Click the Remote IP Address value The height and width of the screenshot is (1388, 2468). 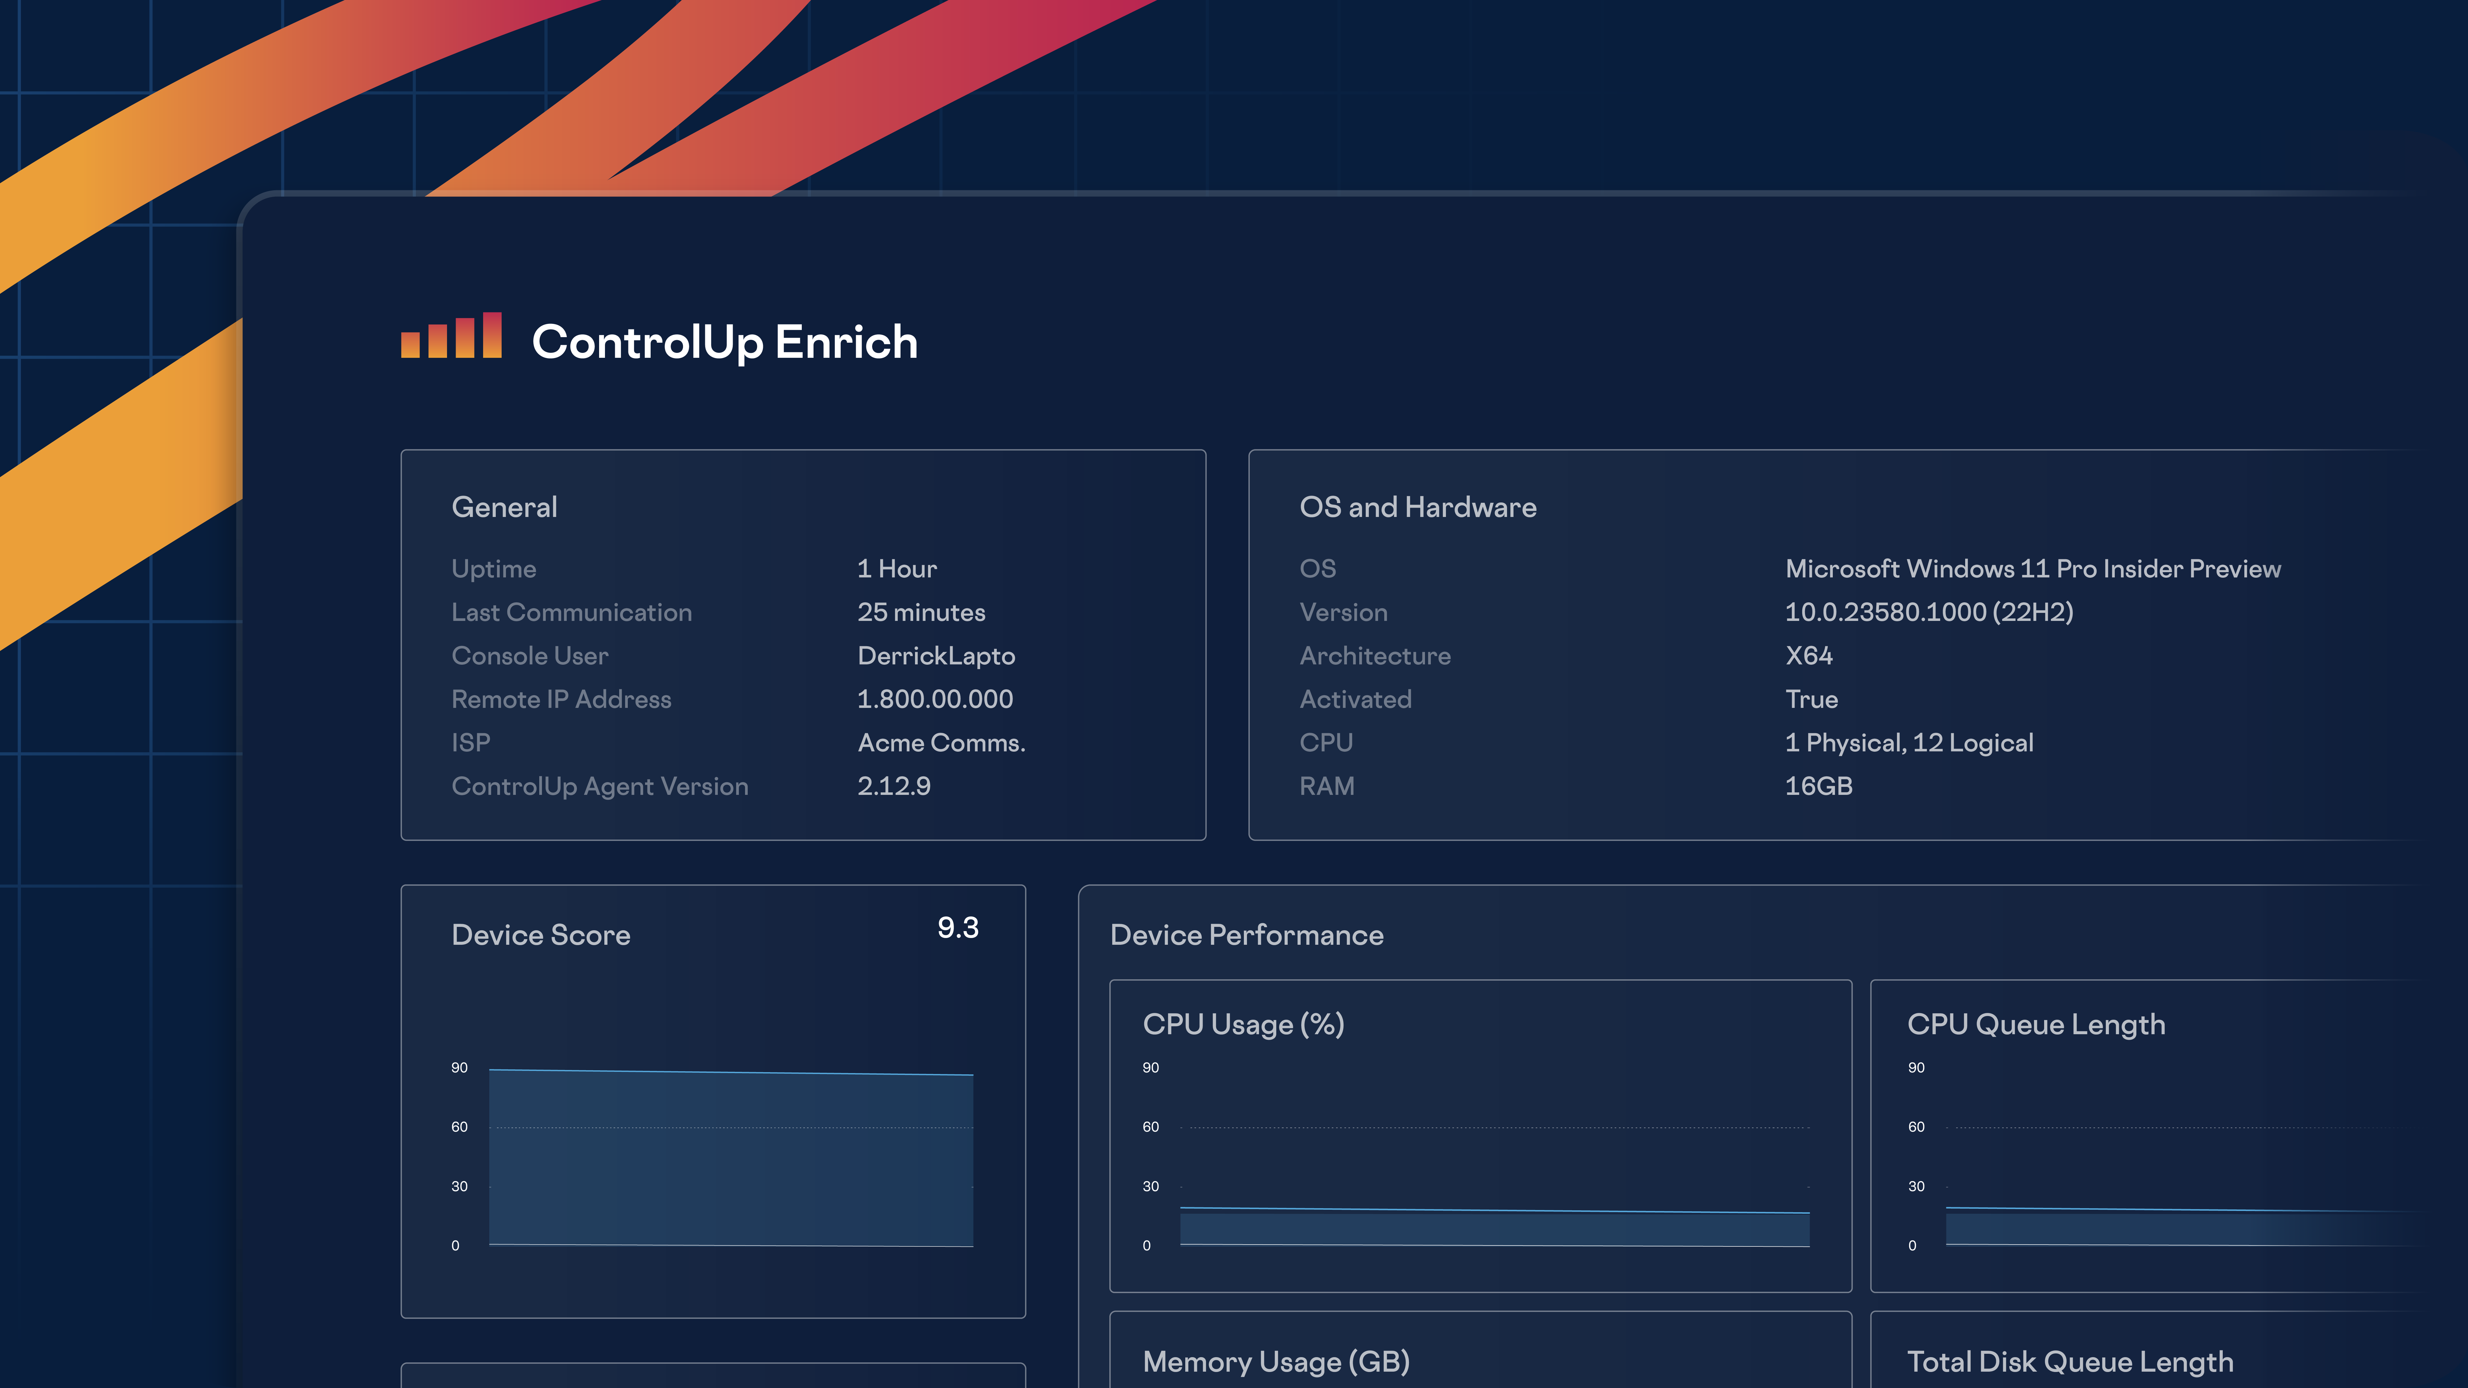pos(935,699)
